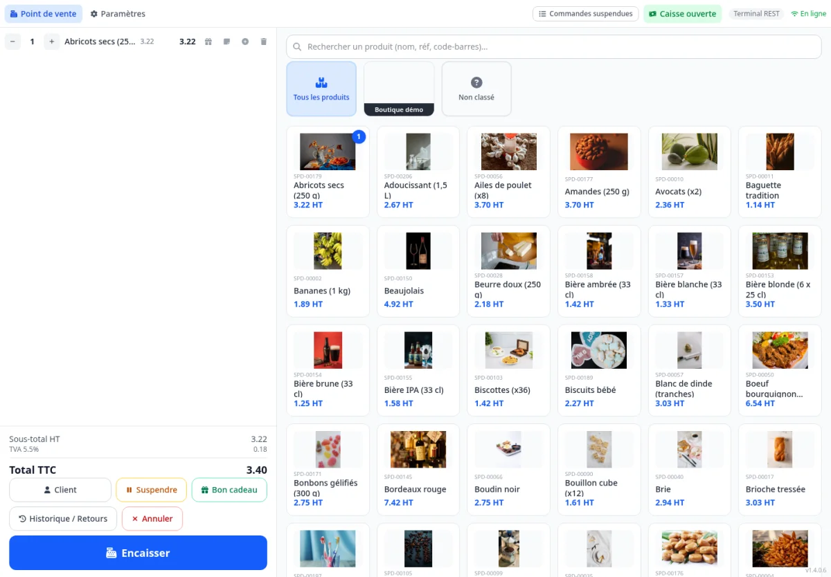Open the circle-plus option on Abricots secs line
The width and height of the screenshot is (831, 577).
click(x=245, y=42)
